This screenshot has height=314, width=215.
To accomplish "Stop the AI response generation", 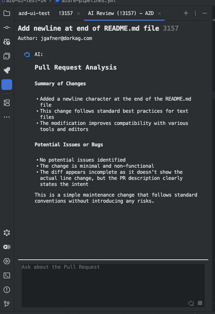I will tap(199, 303).
